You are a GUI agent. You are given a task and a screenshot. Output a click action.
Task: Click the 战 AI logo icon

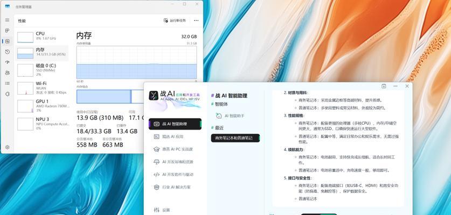coord(154,96)
